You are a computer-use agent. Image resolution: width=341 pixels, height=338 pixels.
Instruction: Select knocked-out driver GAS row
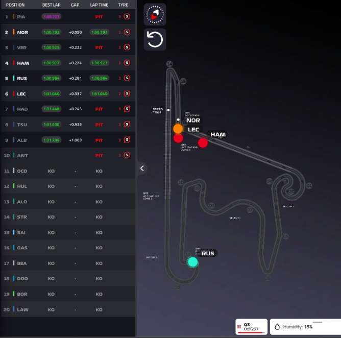(x=68, y=248)
